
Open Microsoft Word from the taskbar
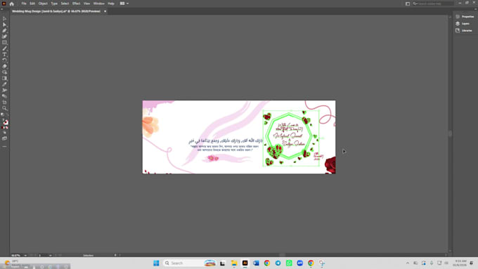pyautogui.click(x=256, y=263)
